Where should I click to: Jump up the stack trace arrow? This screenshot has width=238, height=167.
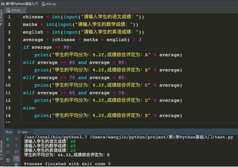tap(16, 139)
